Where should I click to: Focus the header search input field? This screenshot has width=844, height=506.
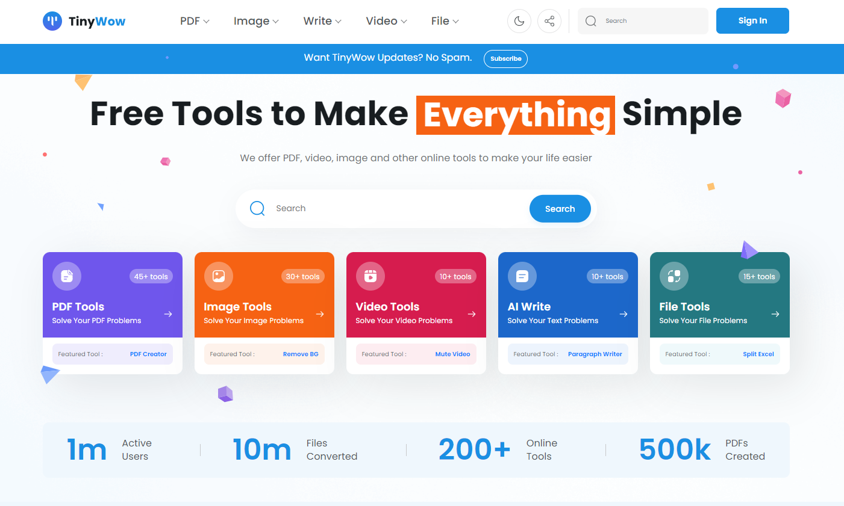643,21
